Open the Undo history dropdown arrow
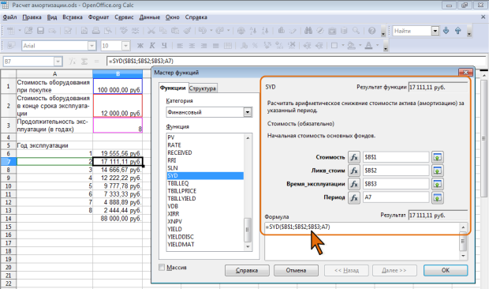The height and width of the screenshot is (289, 489). tap(211, 31)
